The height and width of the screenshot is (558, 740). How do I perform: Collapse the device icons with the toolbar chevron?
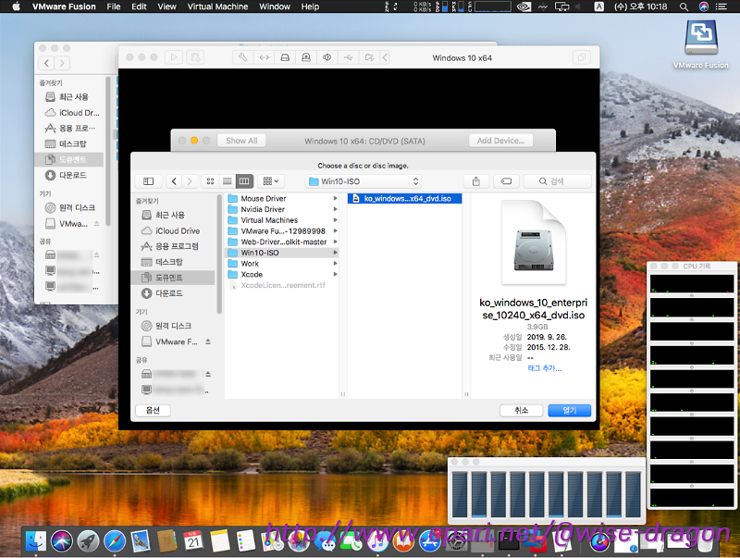coord(385,57)
